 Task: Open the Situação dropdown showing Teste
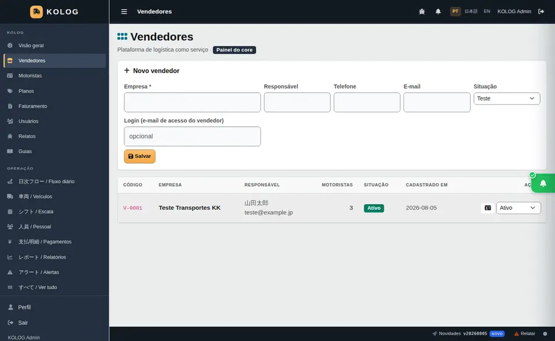coord(506,98)
